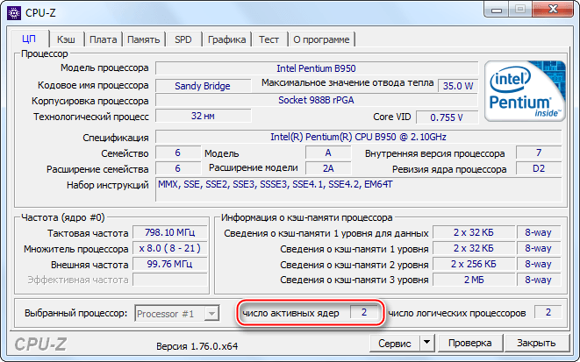Close the CPU-Z window with X
Viewport: 580px width, 362px height.
tap(554, 10)
